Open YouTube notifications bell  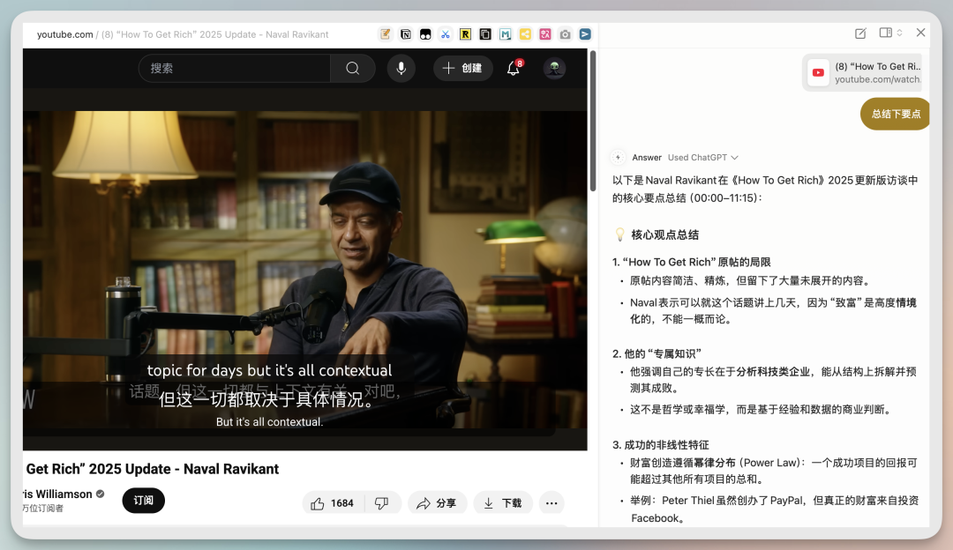pos(514,69)
